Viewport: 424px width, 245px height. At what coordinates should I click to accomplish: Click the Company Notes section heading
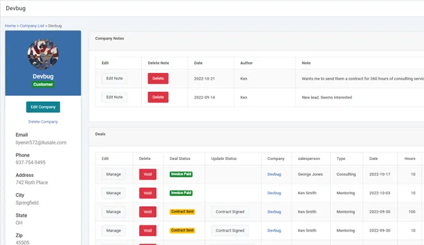pyautogui.click(x=110, y=38)
